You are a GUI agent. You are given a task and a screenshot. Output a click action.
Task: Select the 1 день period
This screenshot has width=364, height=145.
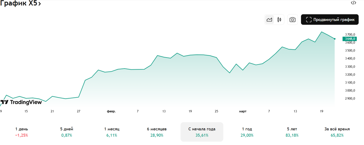[22, 132]
